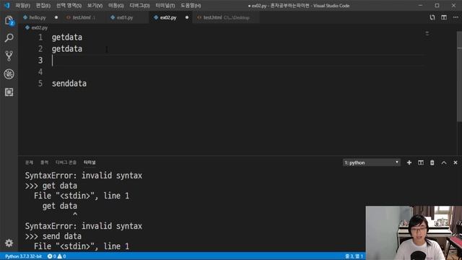Click line number 5 in gutter

click(x=40, y=84)
